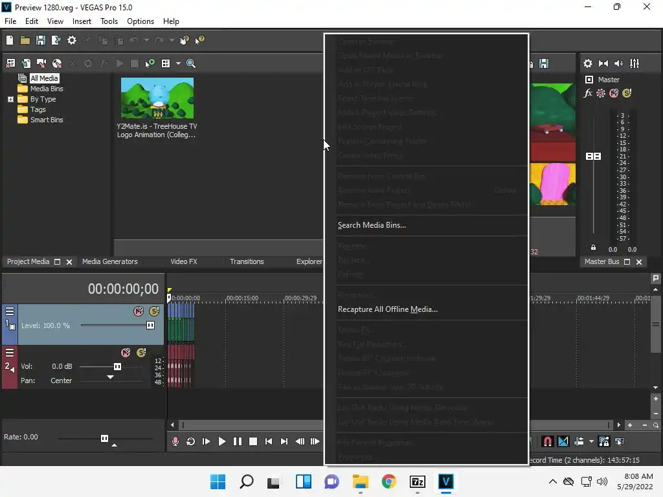663x497 pixels.
Task: Solo audio track 2
Action: click(141, 353)
